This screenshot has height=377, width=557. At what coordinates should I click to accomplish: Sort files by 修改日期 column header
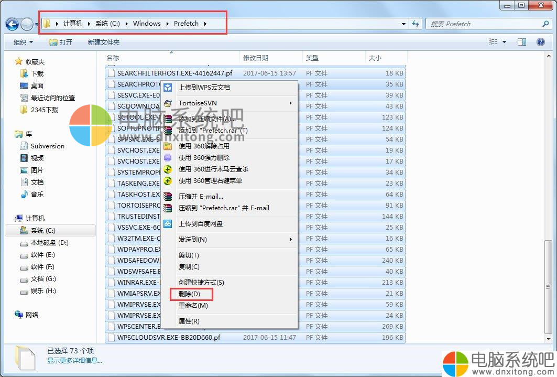(256, 58)
